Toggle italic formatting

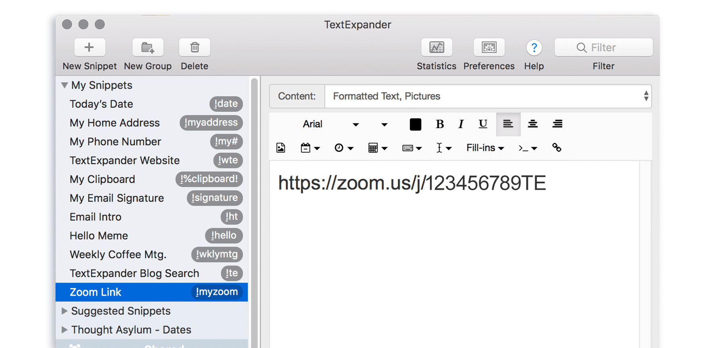click(461, 124)
